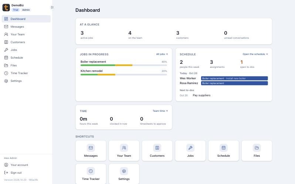The height and width of the screenshot is (184, 295).
Task: Click the Schedule calendar icon in sidebar
Action: (x=6, y=58)
